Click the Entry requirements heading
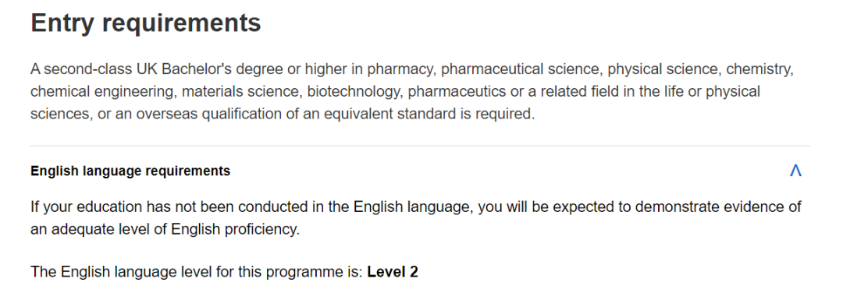843x293 pixels. click(x=146, y=23)
